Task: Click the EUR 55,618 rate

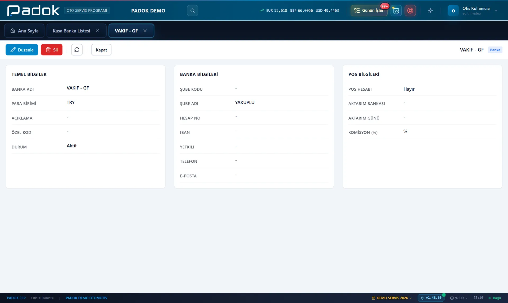Action: point(276,11)
